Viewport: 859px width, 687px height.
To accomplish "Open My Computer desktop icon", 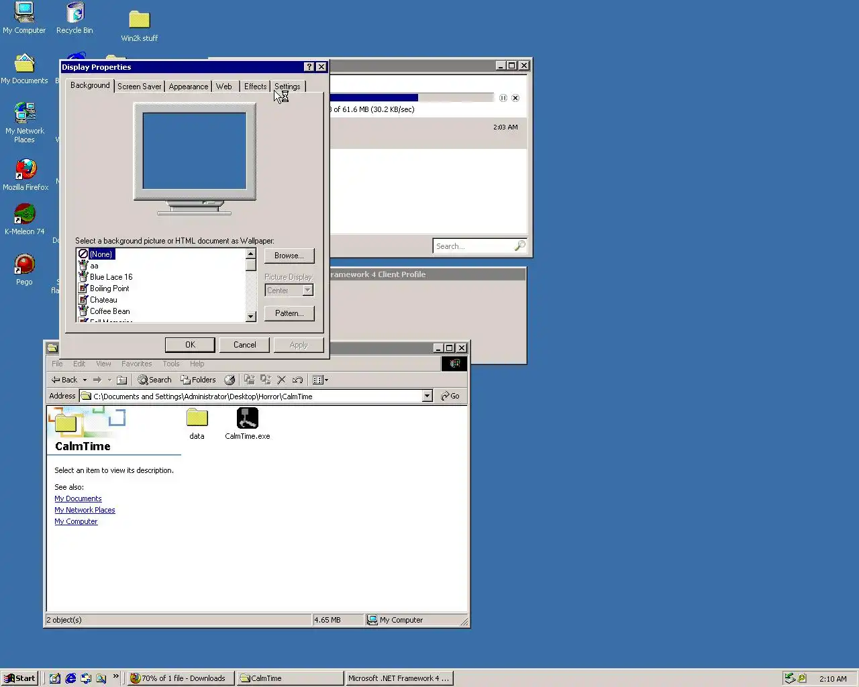I will 24,18.
